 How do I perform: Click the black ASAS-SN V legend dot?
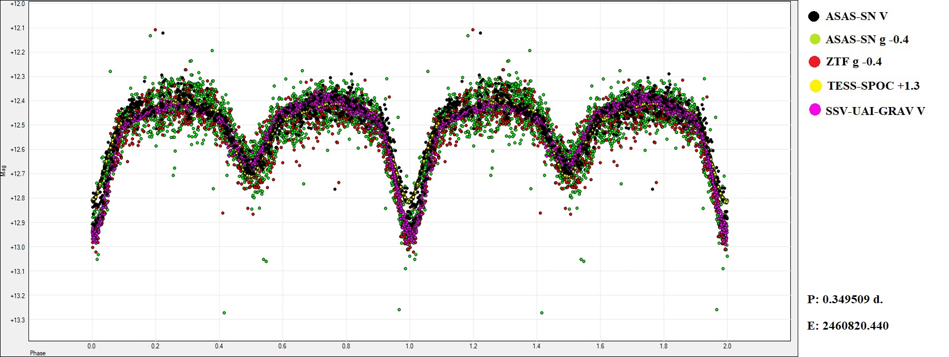(x=814, y=16)
